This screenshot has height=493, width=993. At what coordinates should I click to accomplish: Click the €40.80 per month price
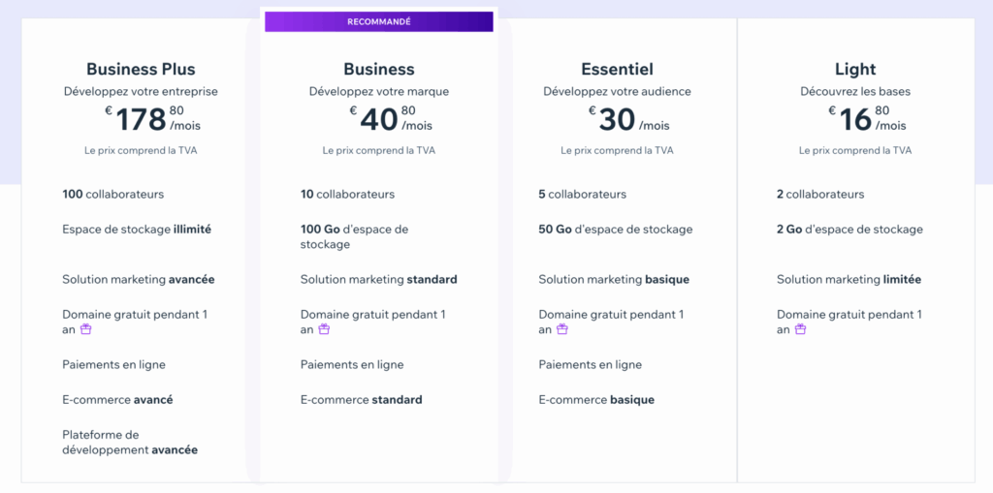392,119
